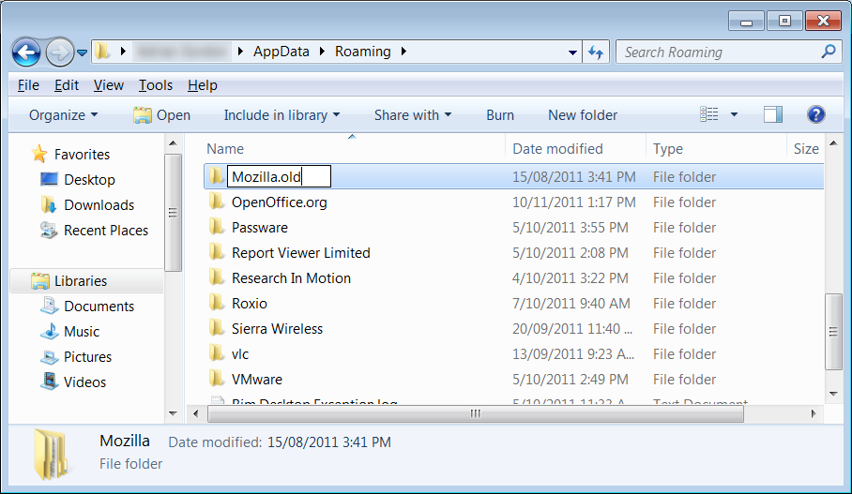Click the file list scroll down arrow
This screenshot has width=852, height=494.
(x=833, y=394)
